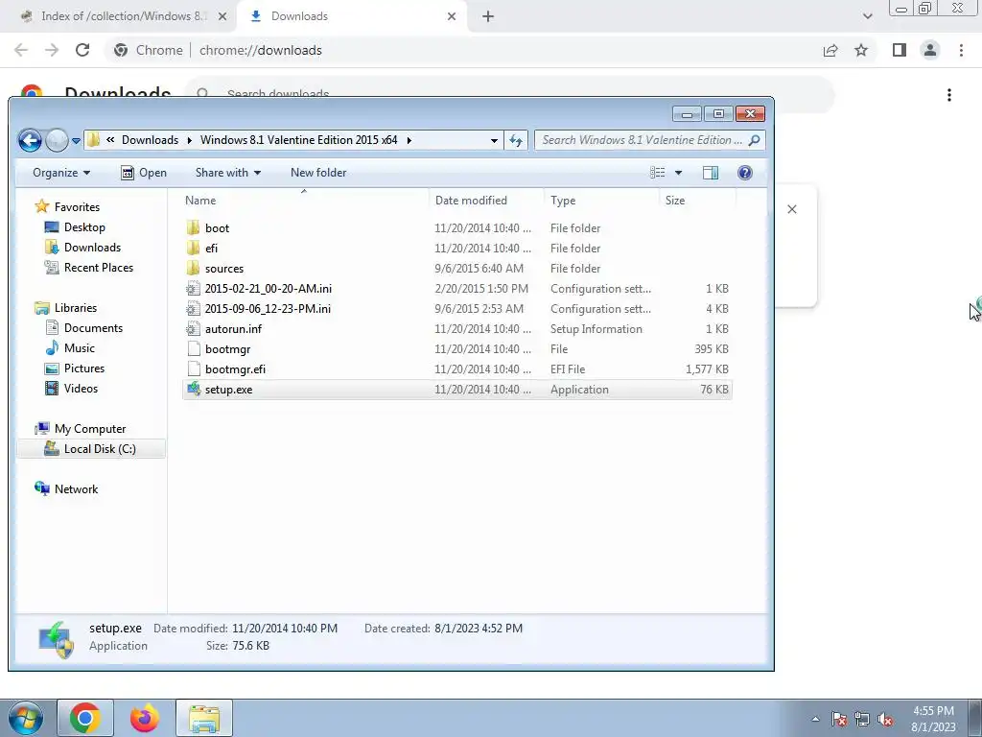This screenshot has width=982, height=737.
Task: Click Open in the Explorer toolbar
Action: [x=144, y=173]
